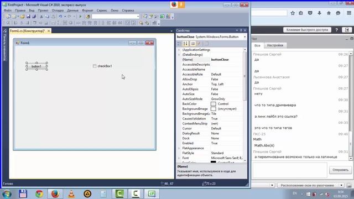Click the BackColor Control color swatch
This screenshot has height=199, width=354.
[213, 104]
